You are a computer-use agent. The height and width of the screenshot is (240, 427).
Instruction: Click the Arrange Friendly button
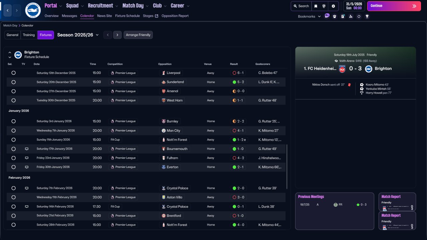tap(138, 35)
